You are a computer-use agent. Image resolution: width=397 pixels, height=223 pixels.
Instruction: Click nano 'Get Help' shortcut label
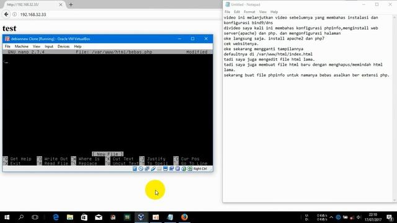pyautogui.click(x=20, y=159)
